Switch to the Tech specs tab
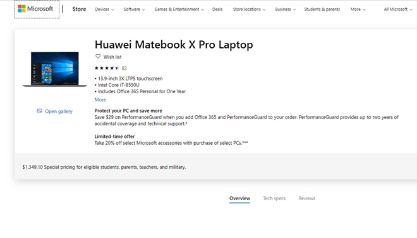The height and width of the screenshot is (238, 417). [274, 198]
